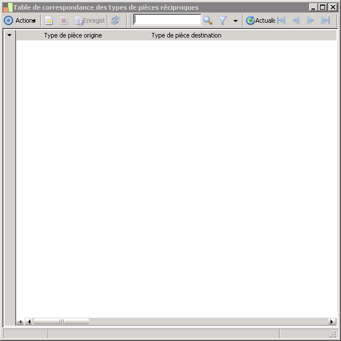Click the funnel filter icon
This screenshot has height=341, width=341.
(x=223, y=20)
